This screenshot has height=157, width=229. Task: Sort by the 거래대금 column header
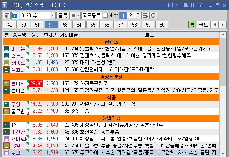69,35
